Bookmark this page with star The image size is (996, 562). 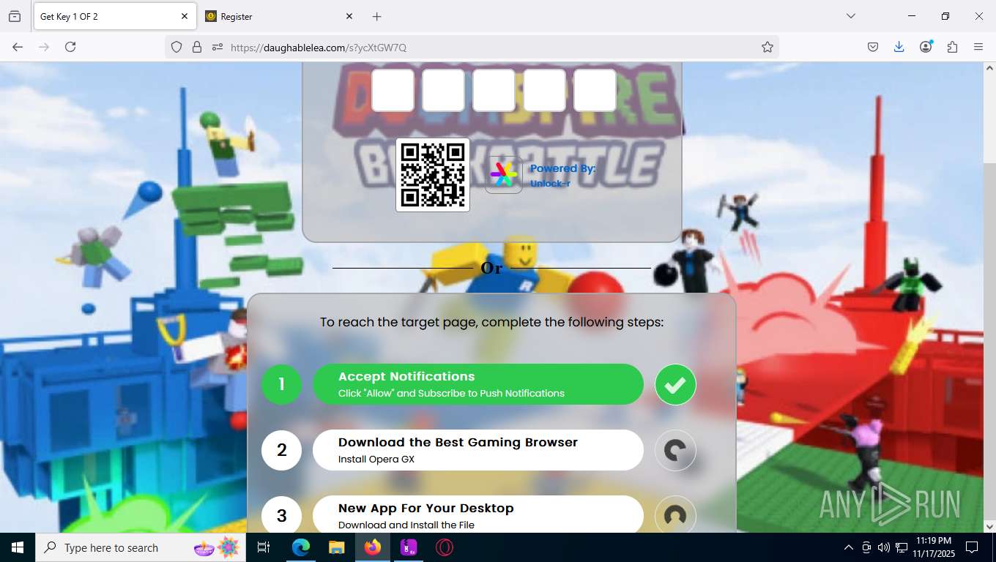(767, 47)
